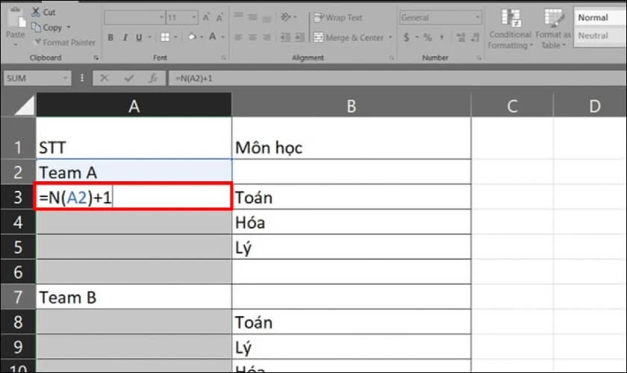Open Font group dialog launcher
Viewport: 627px width, 373px height.
pyautogui.click(x=223, y=57)
